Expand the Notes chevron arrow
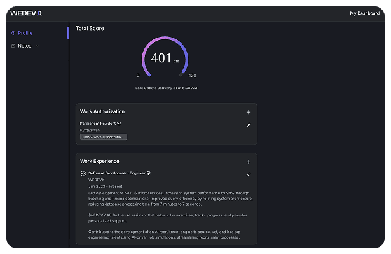The width and height of the screenshot is (391, 254). tap(37, 46)
